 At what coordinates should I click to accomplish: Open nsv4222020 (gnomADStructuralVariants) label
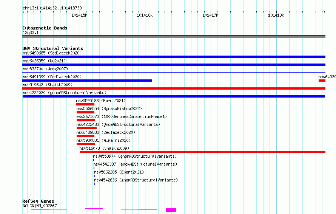pos(65,93)
